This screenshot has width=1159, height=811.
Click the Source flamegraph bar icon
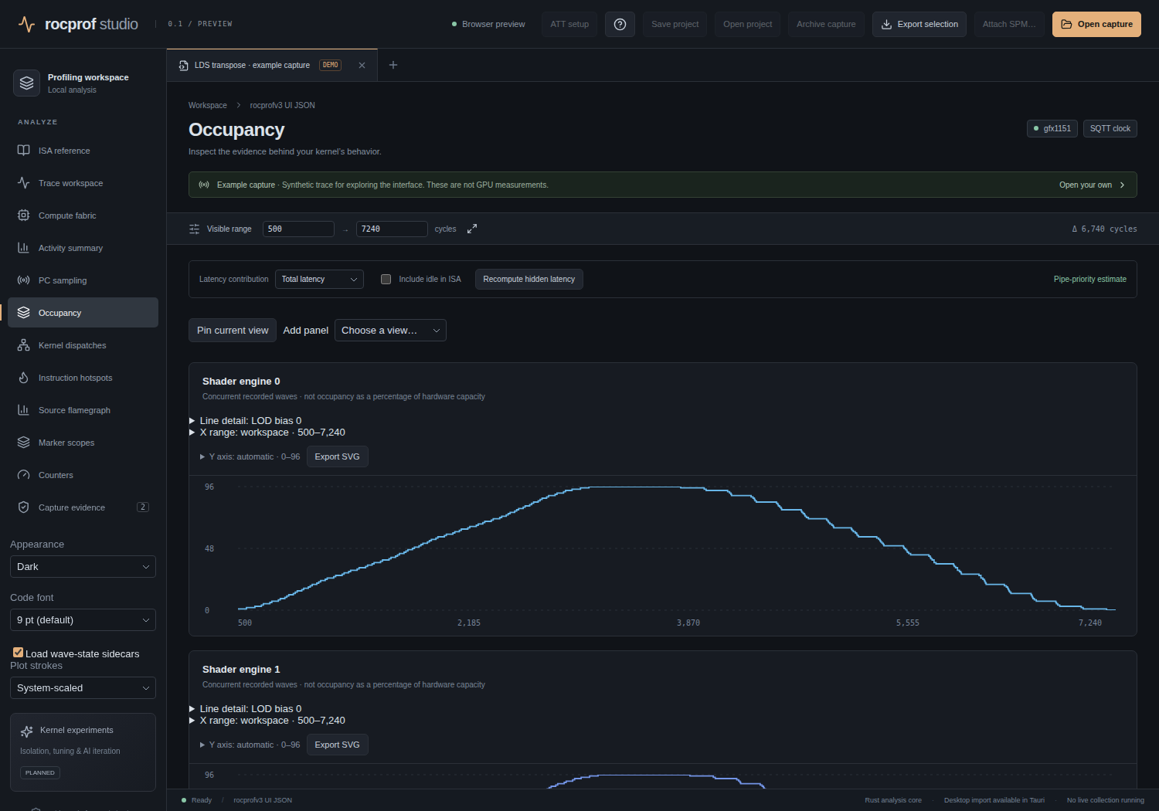click(x=23, y=410)
